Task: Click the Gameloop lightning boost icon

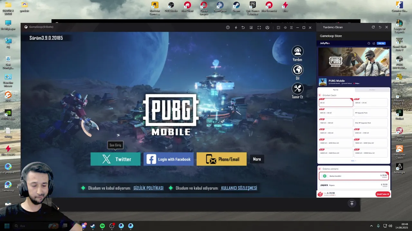Action: [236, 28]
